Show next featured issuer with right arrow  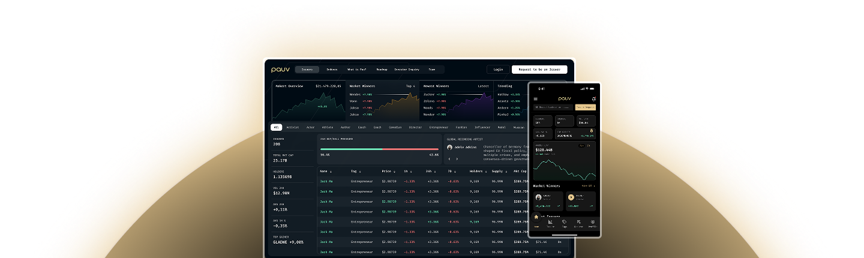(457, 159)
